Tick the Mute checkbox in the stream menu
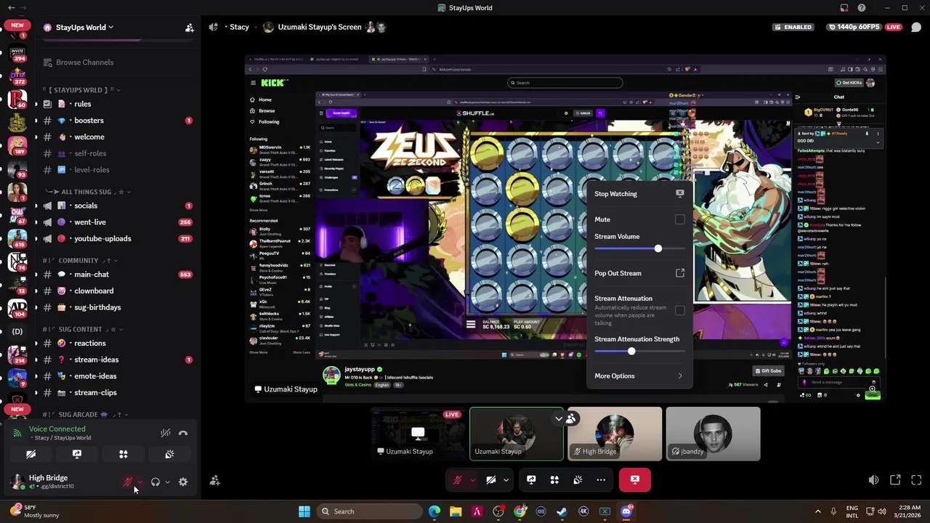The height and width of the screenshot is (523, 930). point(679,219)
